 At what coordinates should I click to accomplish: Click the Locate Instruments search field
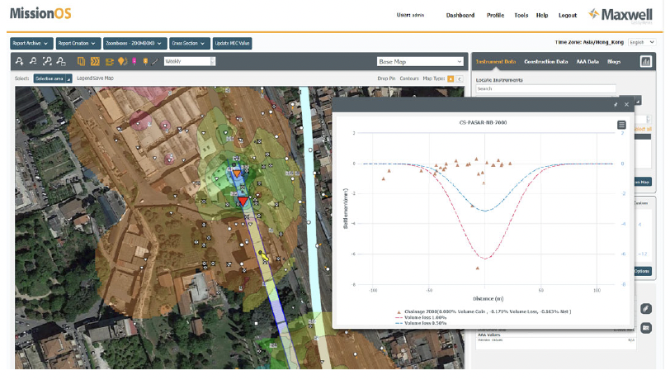(545, 88)
